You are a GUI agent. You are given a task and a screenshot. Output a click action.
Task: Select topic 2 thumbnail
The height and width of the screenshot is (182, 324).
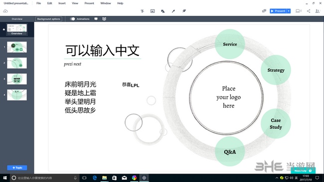(17, 63)
